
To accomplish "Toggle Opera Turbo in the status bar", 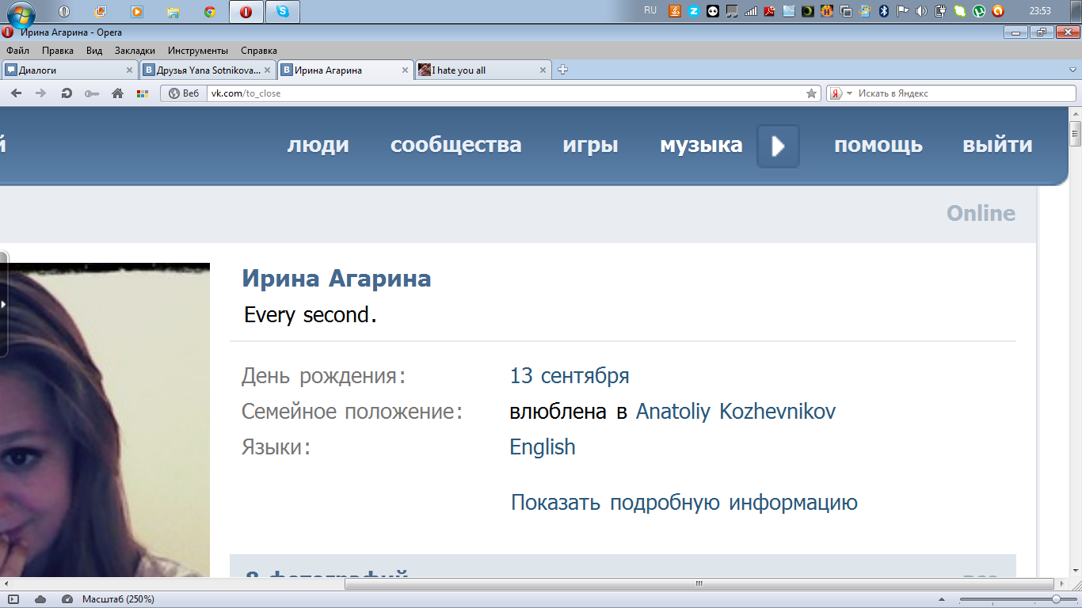I will coord(67,599).
